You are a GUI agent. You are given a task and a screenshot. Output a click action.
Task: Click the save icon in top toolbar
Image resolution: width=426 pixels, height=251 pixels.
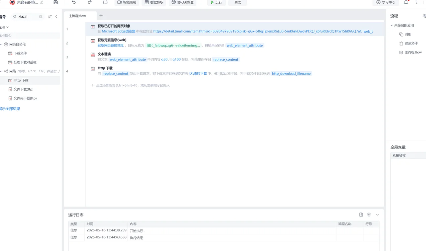(x=56, y=2)
